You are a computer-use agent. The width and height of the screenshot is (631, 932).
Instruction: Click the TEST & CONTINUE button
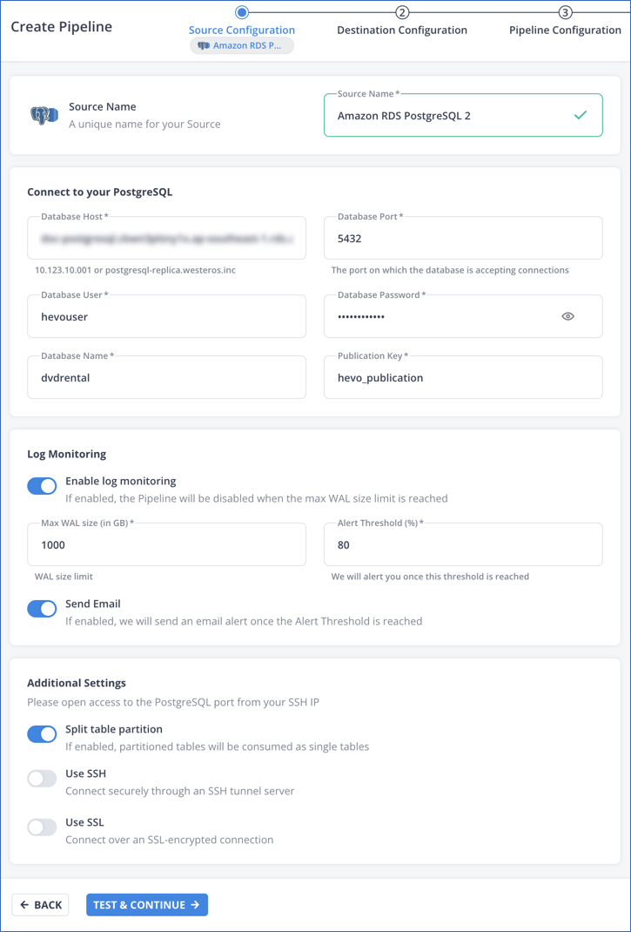pyautogui.click(x=147, y=904)
